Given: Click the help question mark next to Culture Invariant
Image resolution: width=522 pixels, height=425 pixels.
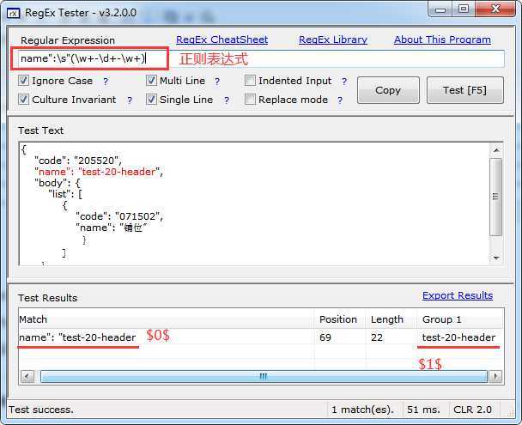Looking at the screenshot, I should [x=130, y=100].
